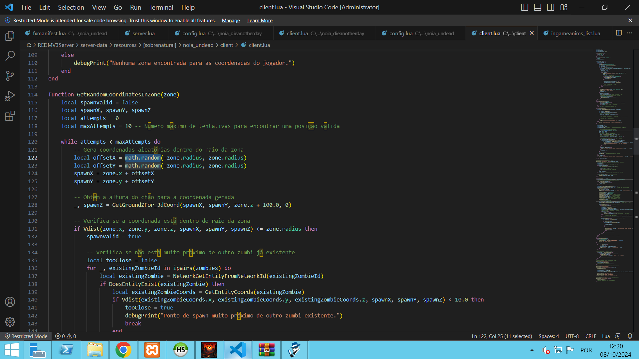This screenshot has height=359, width=639.
Task: Switch to the server.lua tab
Action: click(143, 33)
